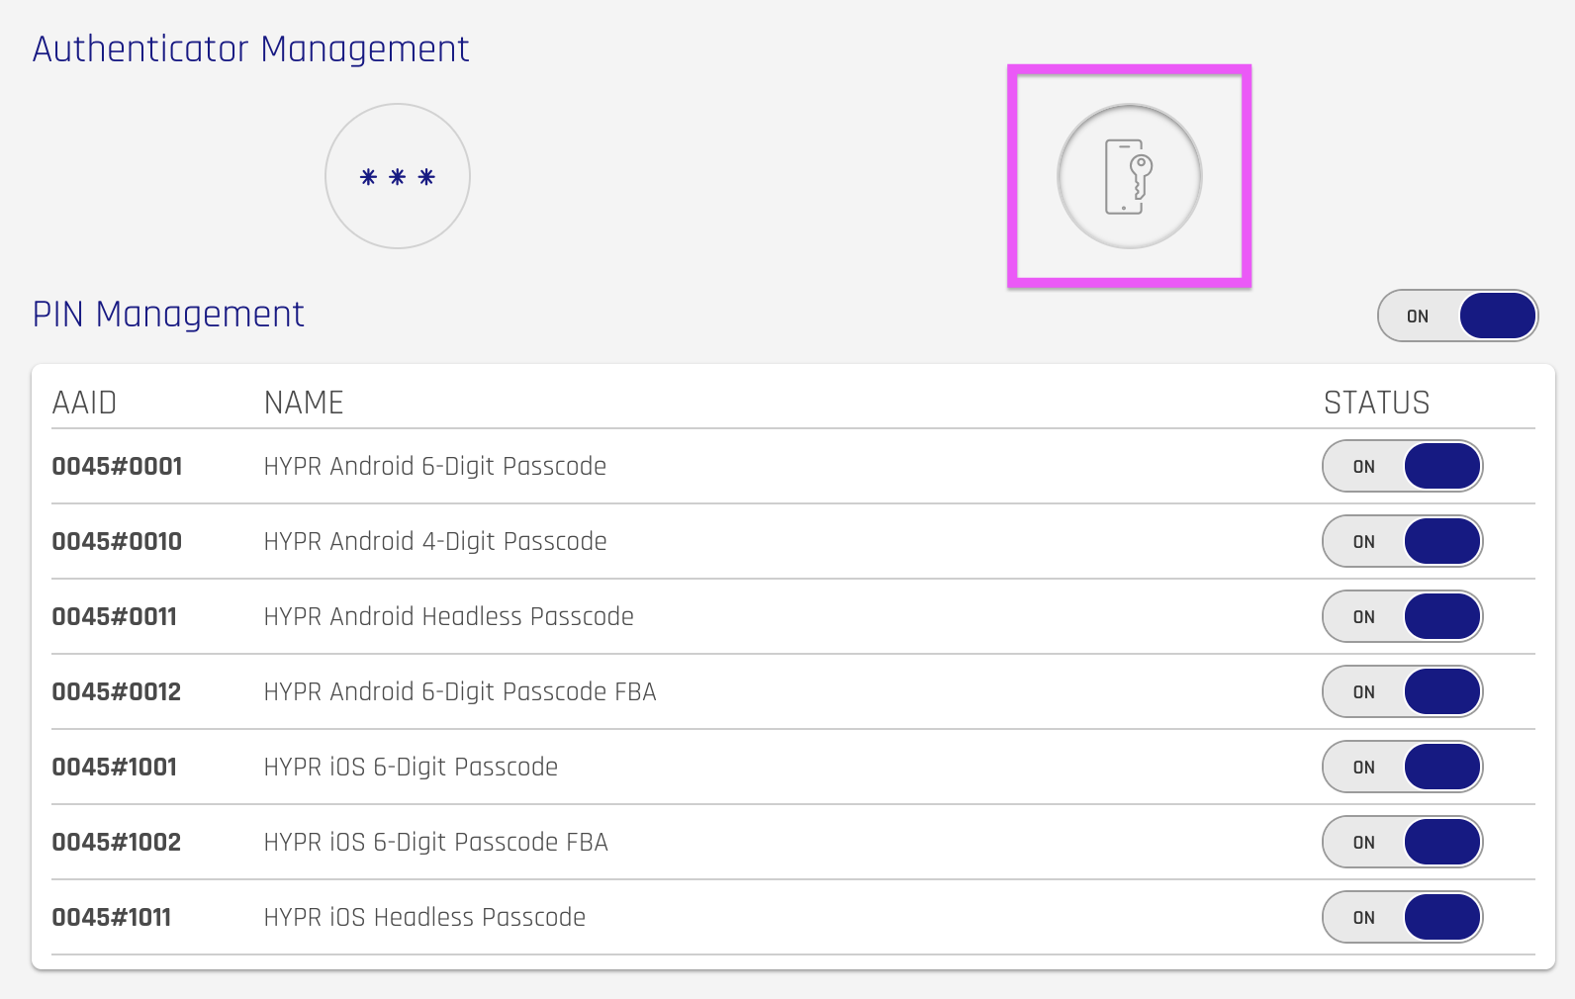Select AAID 0045#0001 cell
The width and height of the screenshot is (1575, 999).
tap(117, 466)
